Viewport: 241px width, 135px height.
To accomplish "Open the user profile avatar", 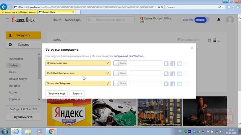I will [x=230, y=20].
